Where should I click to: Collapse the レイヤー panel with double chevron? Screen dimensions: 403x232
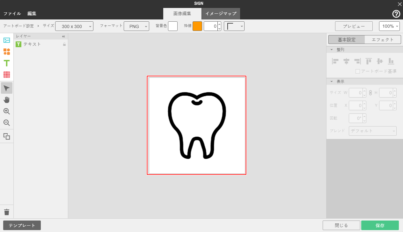tap(63, 36)
